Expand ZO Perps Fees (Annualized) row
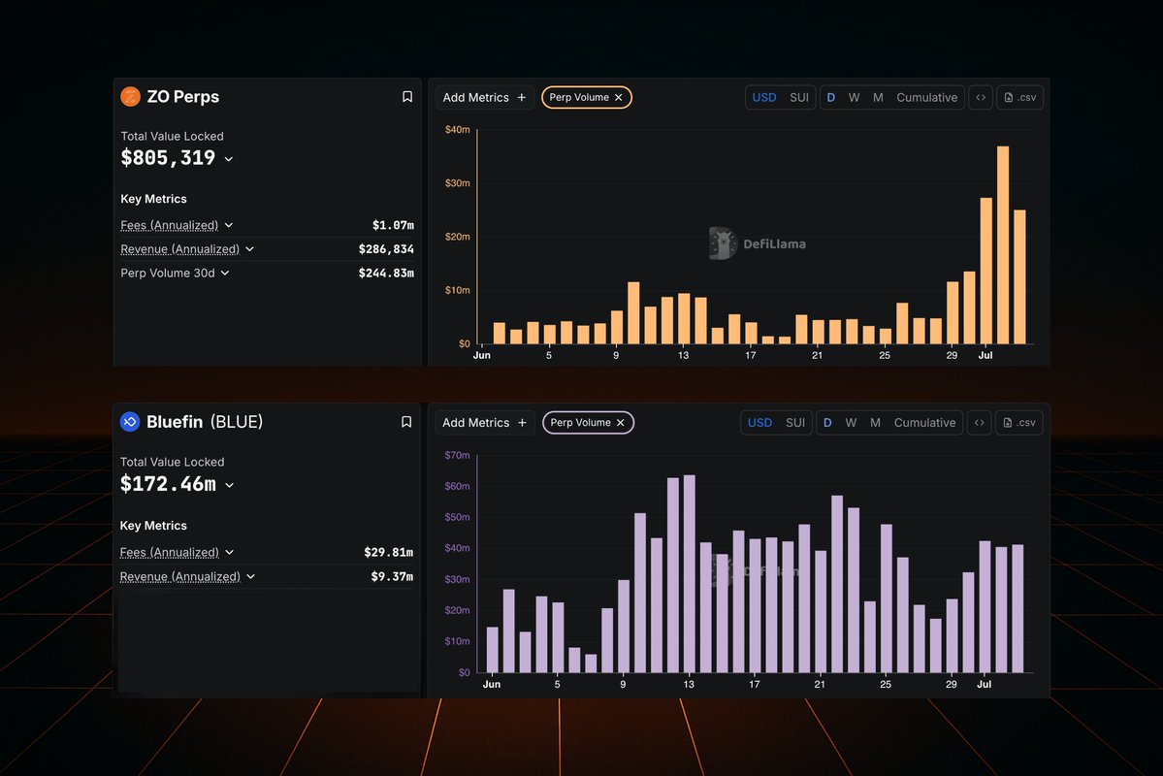This screenshot has height=776, width=1163. tap(229, 225)
